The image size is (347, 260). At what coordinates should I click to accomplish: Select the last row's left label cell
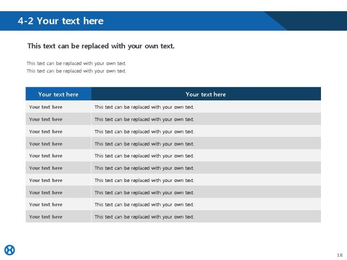58,217
